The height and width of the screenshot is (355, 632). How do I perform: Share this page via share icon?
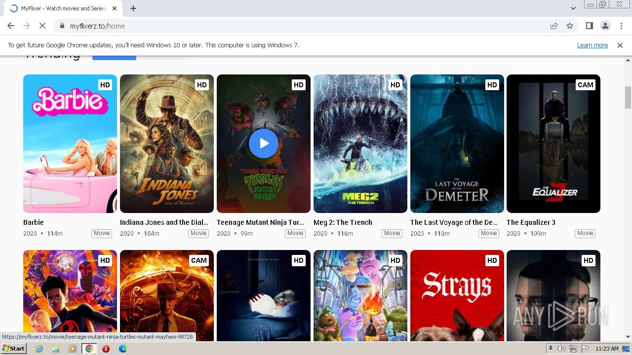coord(554,26)
